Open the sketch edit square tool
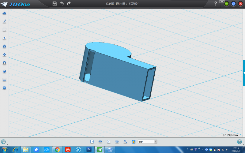The image size is (245, 153). tap(4, 30)
